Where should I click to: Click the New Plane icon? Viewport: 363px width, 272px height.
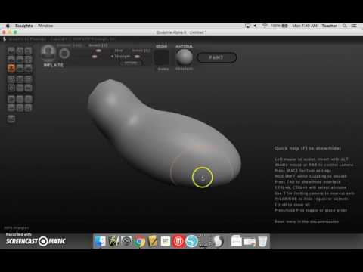[x=20, y=99]
